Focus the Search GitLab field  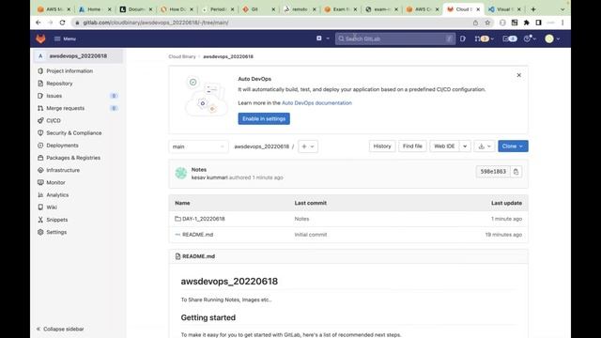coord(395,38)
